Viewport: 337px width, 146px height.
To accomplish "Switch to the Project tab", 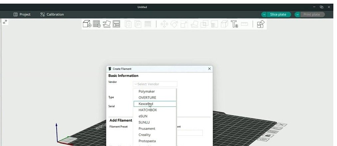I will [22, 14].
